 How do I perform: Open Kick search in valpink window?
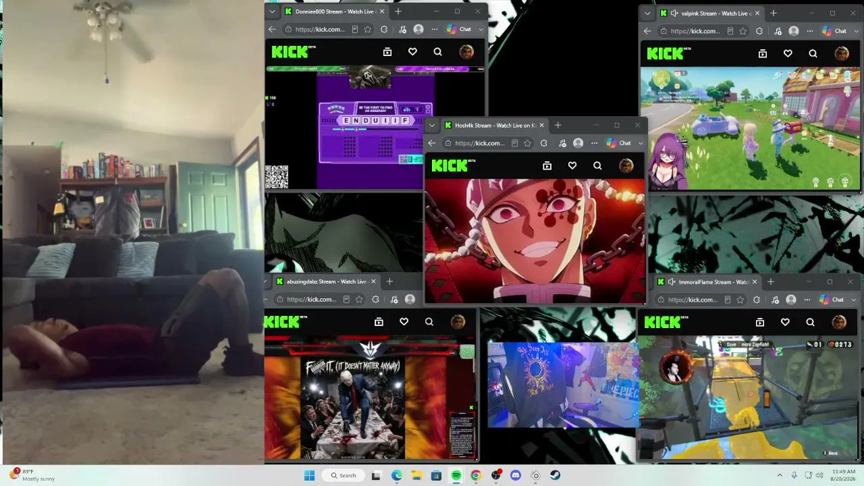[x=813, y=54]
